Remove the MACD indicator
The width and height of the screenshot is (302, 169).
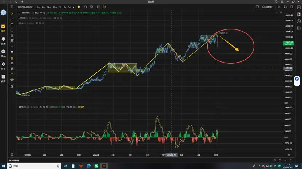47,107
